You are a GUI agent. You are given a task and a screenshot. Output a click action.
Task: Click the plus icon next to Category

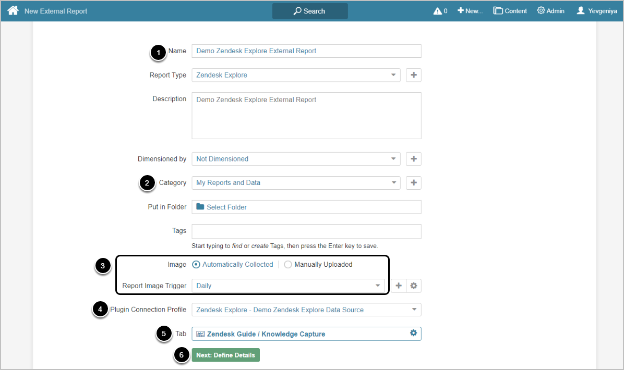pos(414,183)
